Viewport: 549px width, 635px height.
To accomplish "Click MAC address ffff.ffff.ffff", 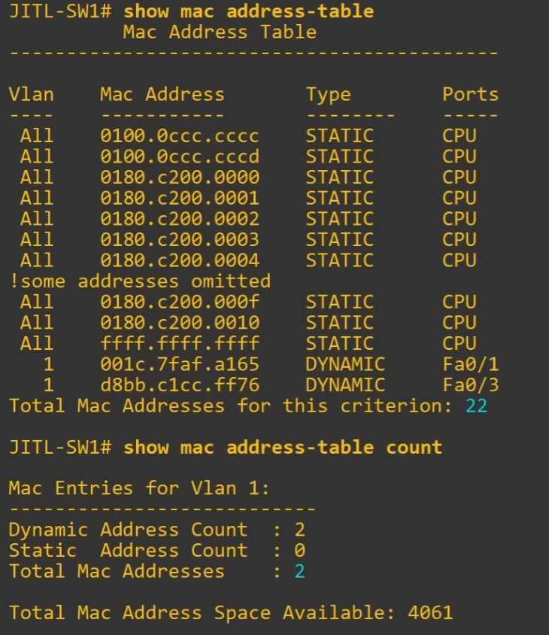I will pos(180,343).
